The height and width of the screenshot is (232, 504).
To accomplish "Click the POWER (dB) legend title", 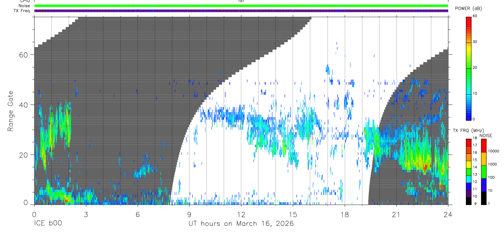I will [x=468, y=9].
